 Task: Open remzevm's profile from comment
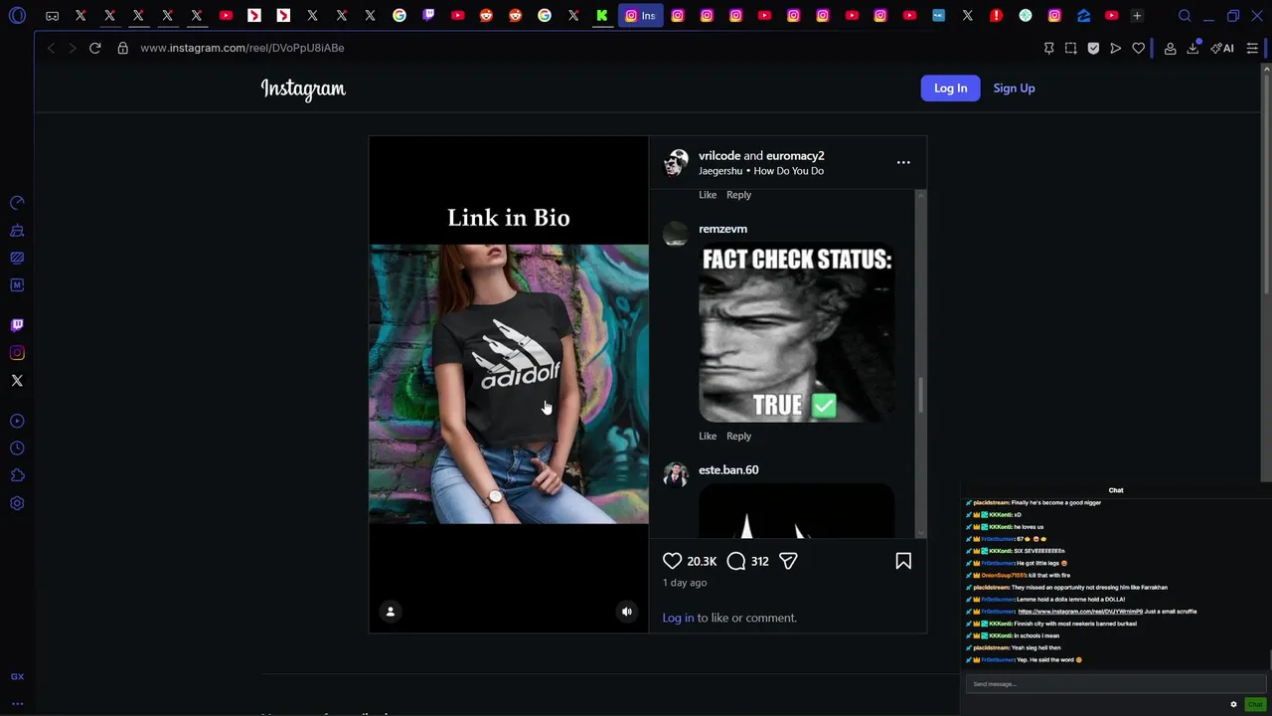[x=722, y=229]
